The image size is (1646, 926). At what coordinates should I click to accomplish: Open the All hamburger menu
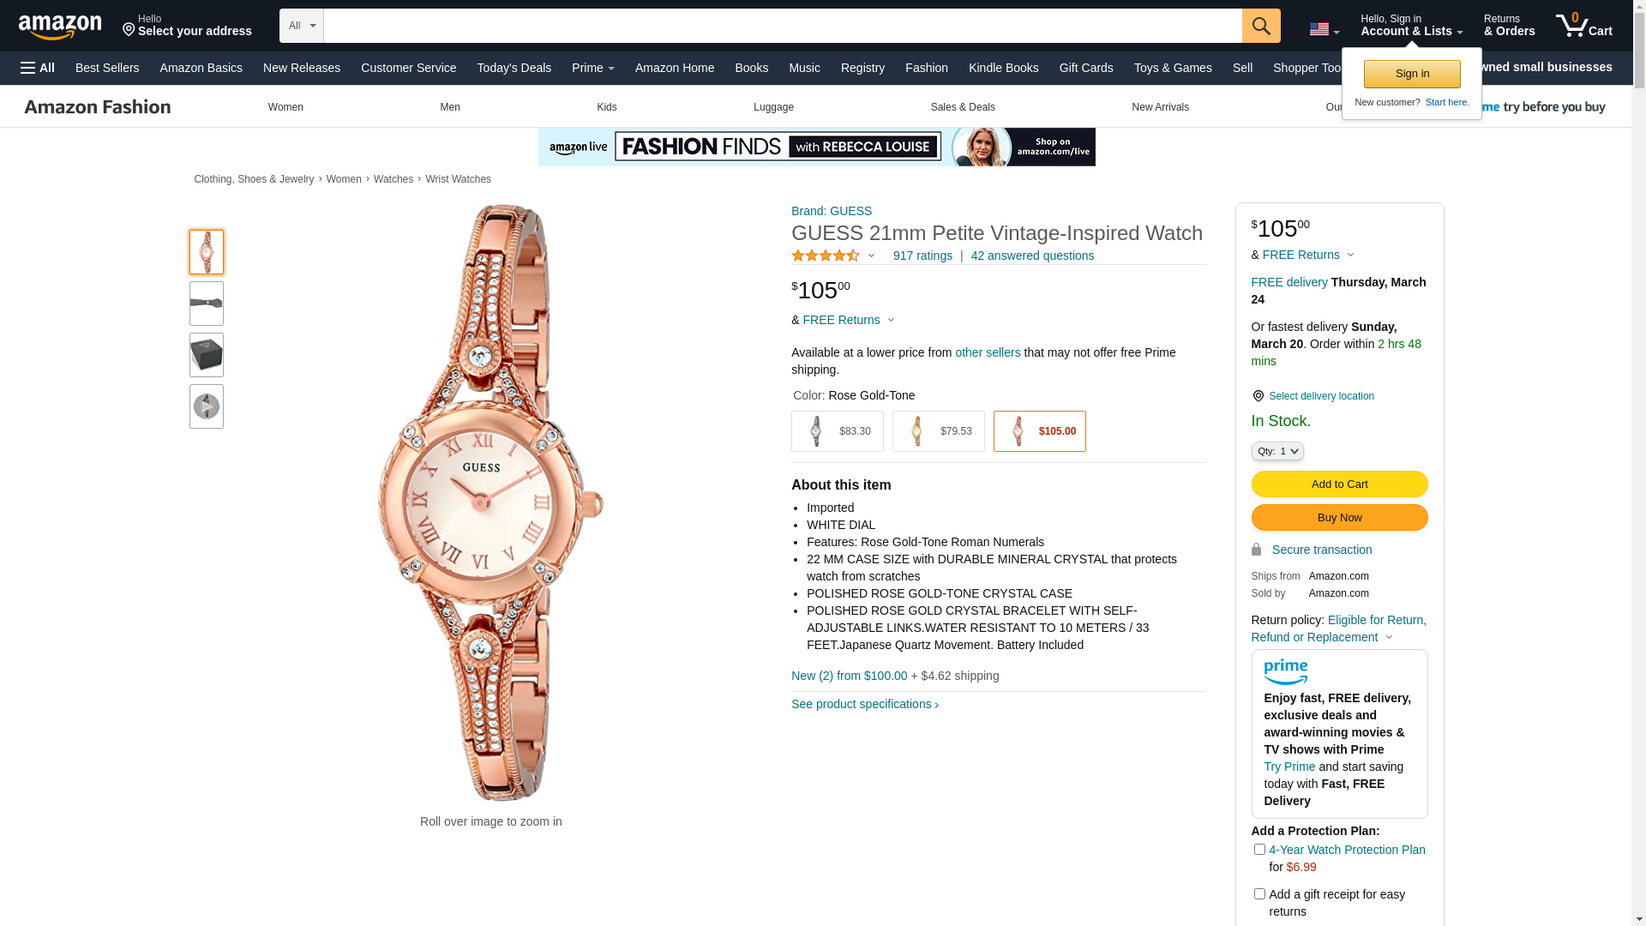pyautogui.click(x=38, y=68)
